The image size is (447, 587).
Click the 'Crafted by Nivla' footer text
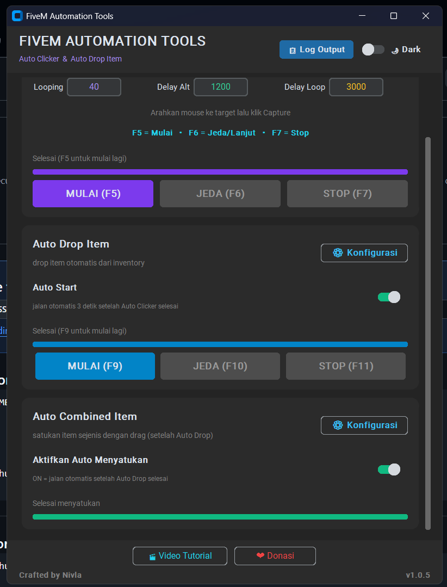click(x=51, y=575)
